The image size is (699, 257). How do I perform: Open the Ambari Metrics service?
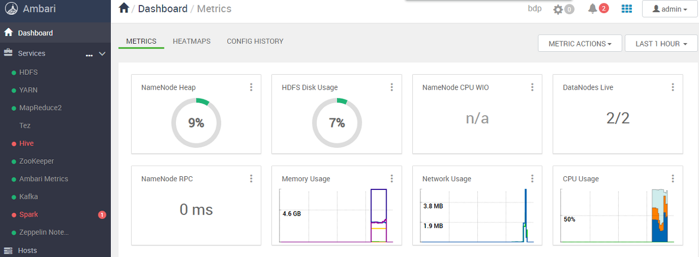coord(44,179)
